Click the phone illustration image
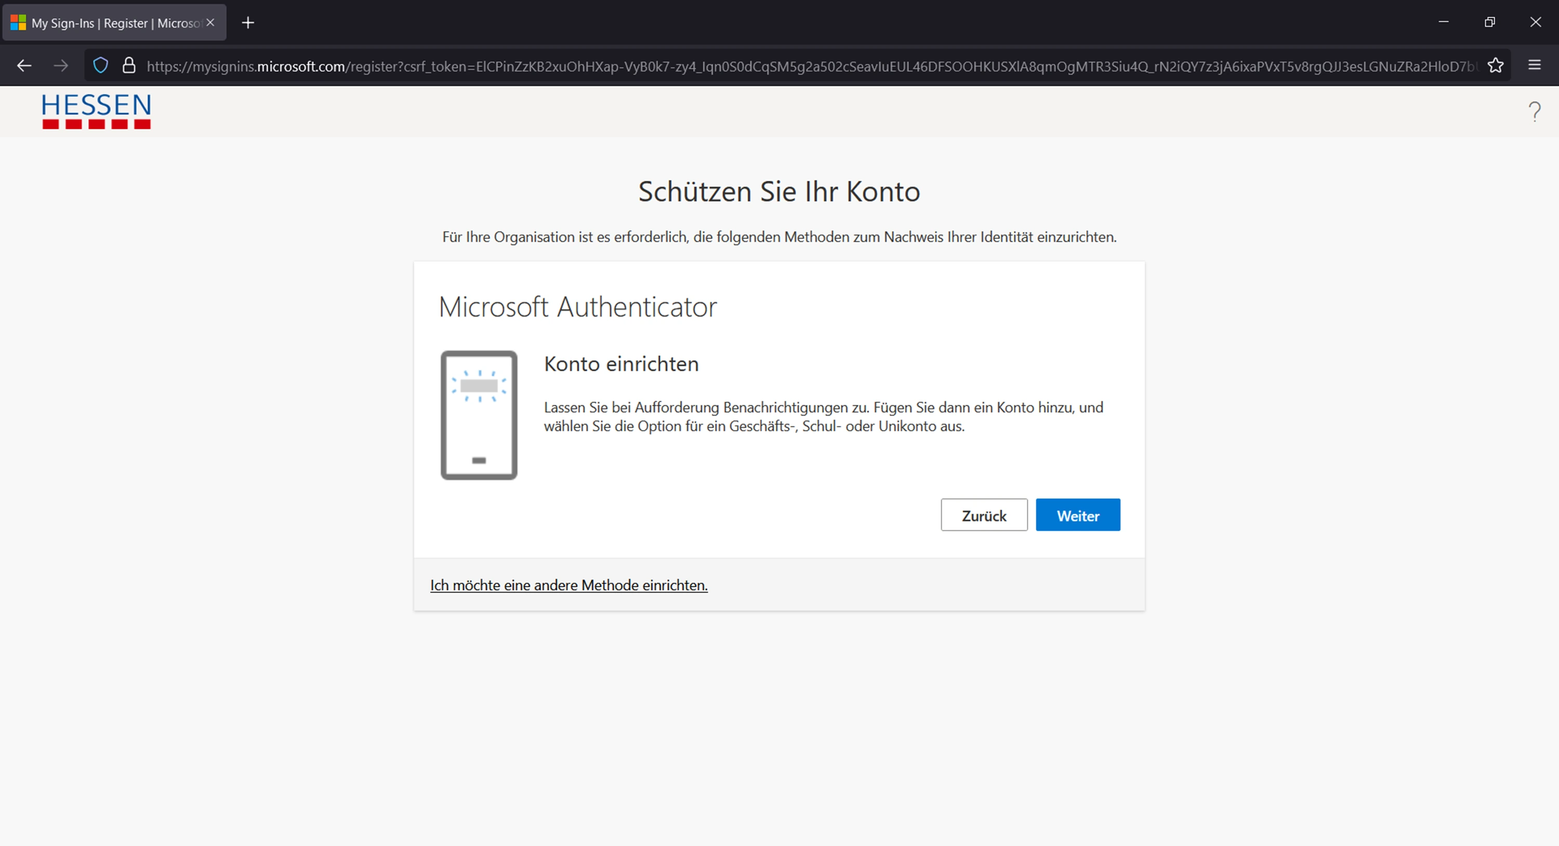This screenshot has height=846, width=1559. pos(479,415)
